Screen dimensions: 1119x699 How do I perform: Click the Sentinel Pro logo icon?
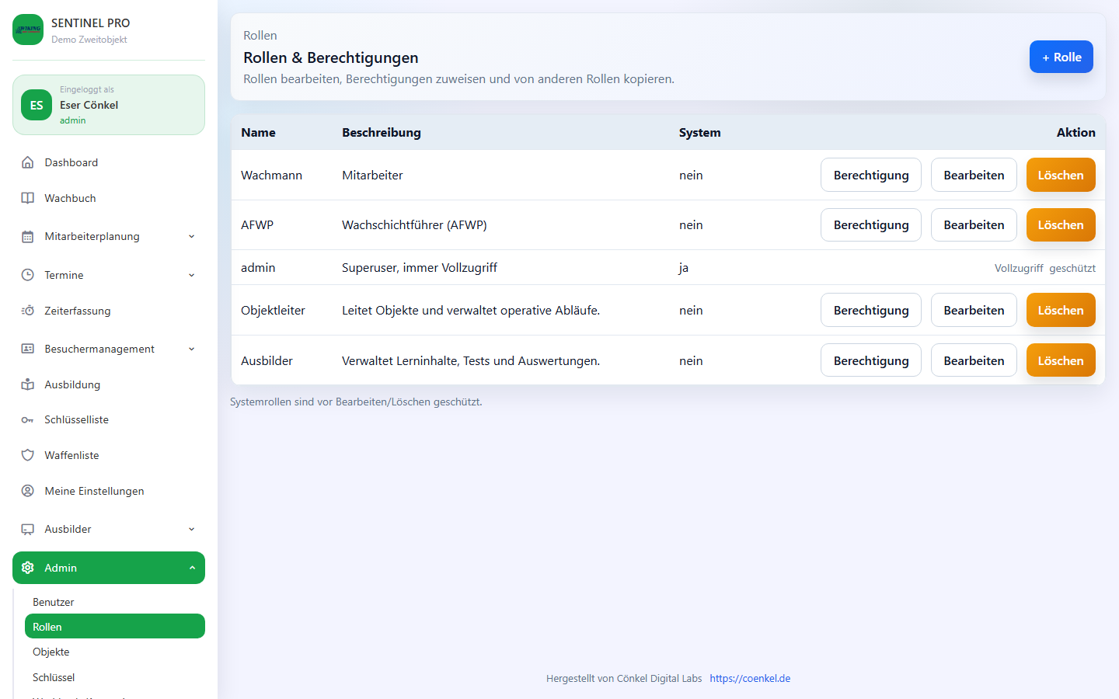click(x=28, y=30)
